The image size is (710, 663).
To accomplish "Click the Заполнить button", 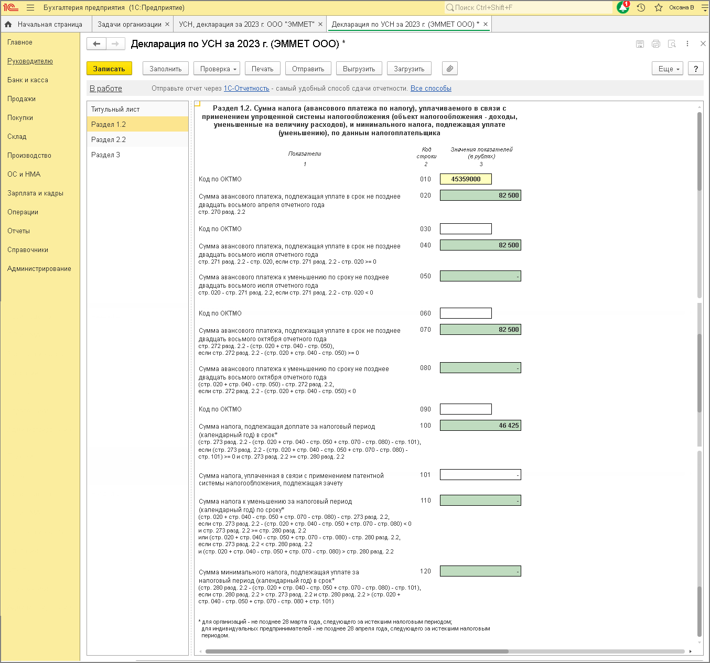I will [x=166, y=69].
